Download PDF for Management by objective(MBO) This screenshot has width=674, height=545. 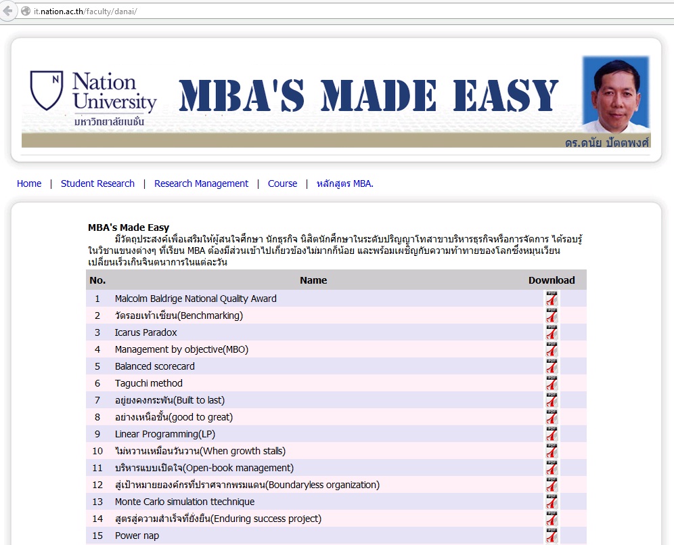(552, 349)
